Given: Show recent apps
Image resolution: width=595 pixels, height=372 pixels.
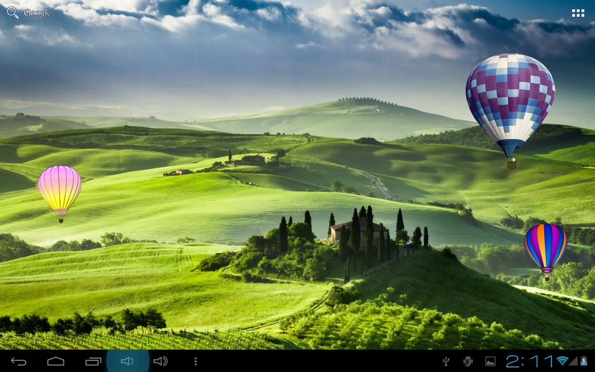Looking at the screenshot, I should (94, 361).
